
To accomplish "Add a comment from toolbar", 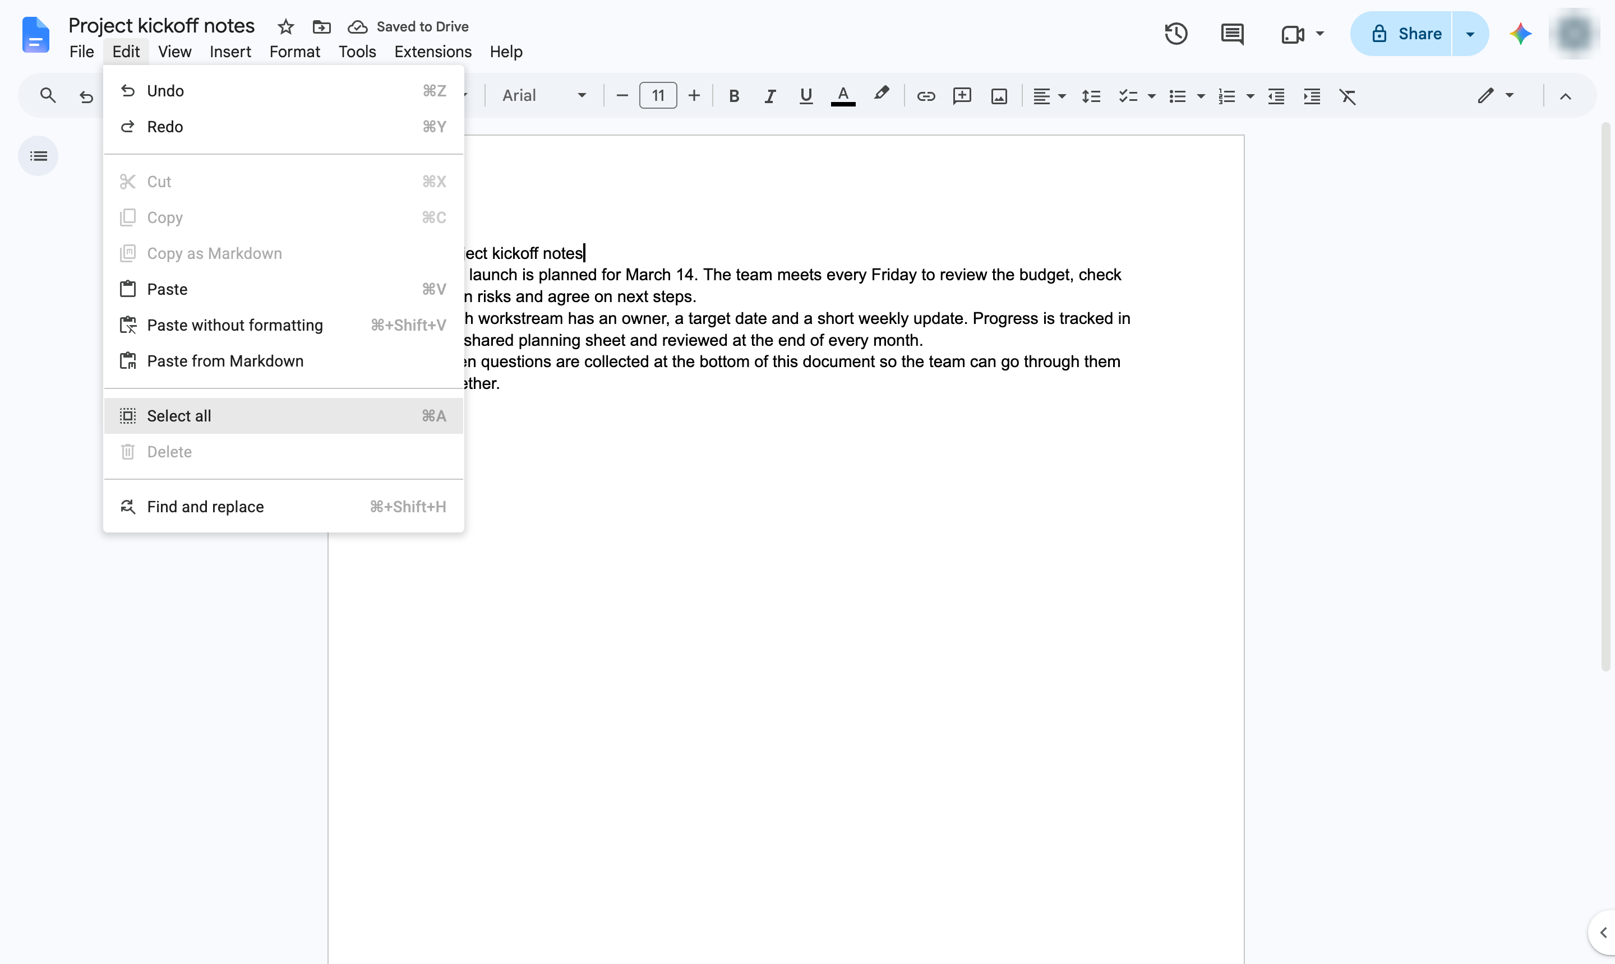I will (962, 96).
